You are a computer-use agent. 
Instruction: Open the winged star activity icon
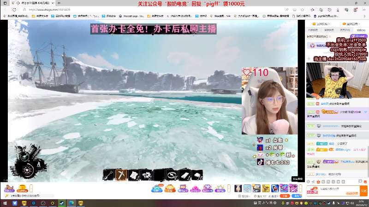click(220, 188)
